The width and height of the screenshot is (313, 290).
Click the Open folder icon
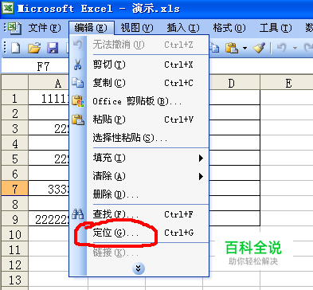pyautogui.click(x=34, y=48)
